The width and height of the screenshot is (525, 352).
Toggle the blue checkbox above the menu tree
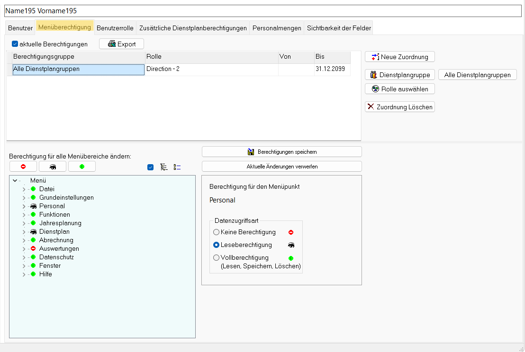[x=151, y=167]
